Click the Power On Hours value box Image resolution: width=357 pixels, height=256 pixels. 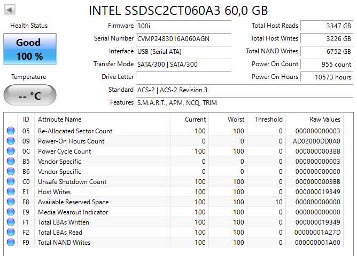tap(327, 77)
